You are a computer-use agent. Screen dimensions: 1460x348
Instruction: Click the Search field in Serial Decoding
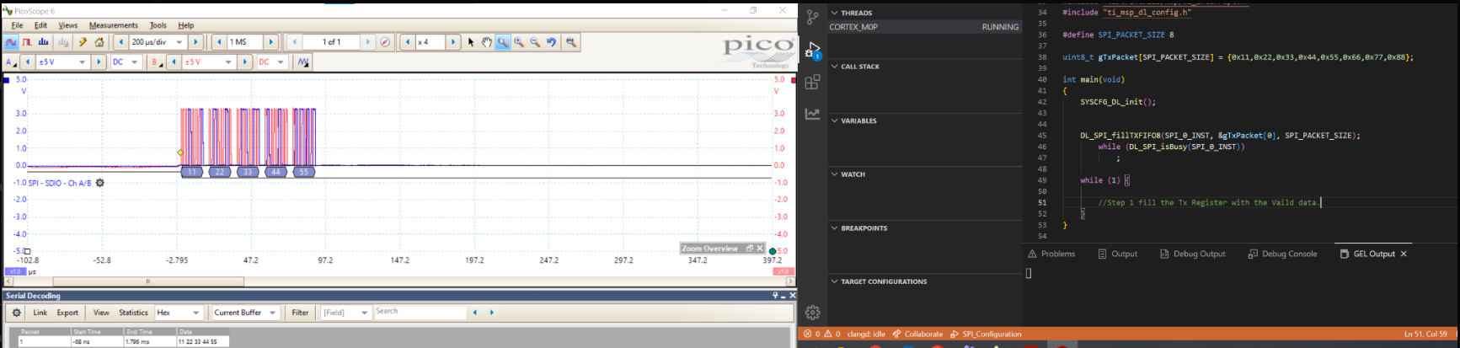coord(420,313)
